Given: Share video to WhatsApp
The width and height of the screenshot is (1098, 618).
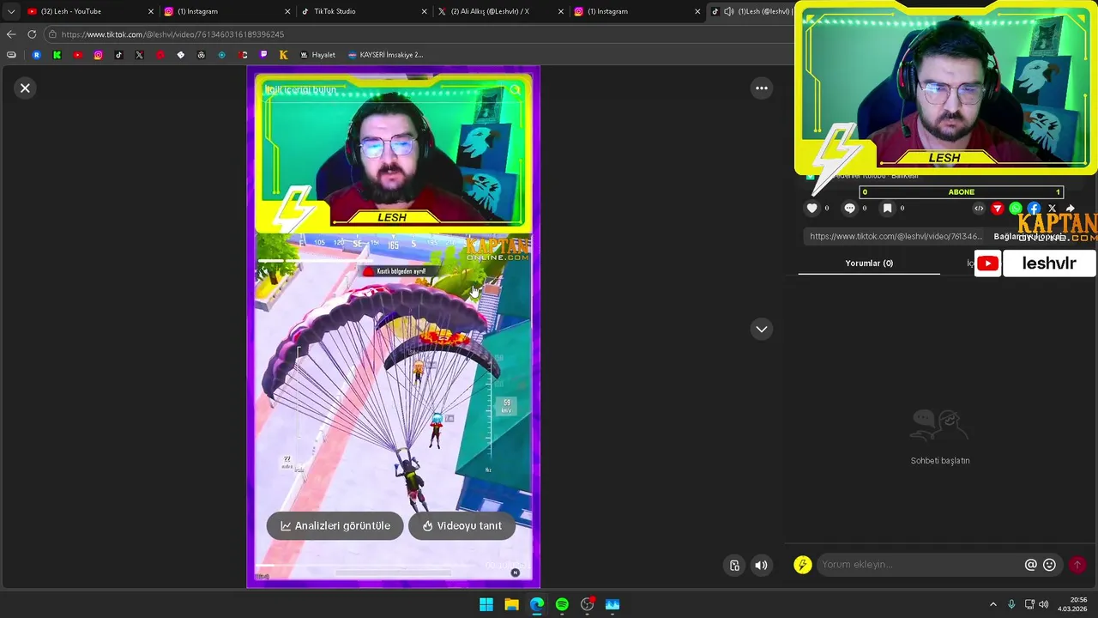Looking at the screenshot, I should point(1016,208).
